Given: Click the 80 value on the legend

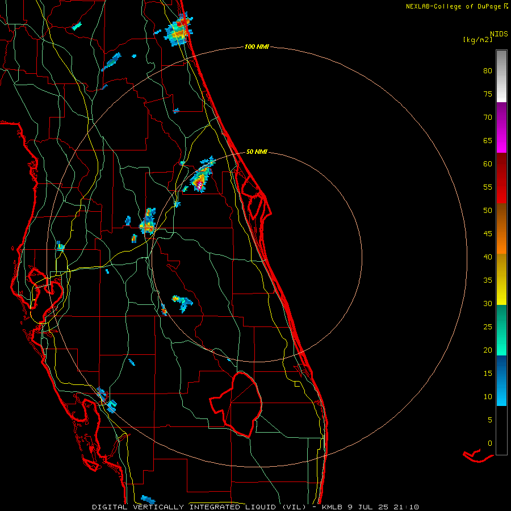Looking at the screenshot, I should [x=488, y=71].
